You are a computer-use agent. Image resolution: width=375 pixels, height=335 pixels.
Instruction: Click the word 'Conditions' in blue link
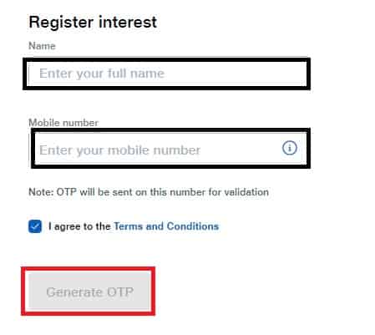(x=193, y=226)
